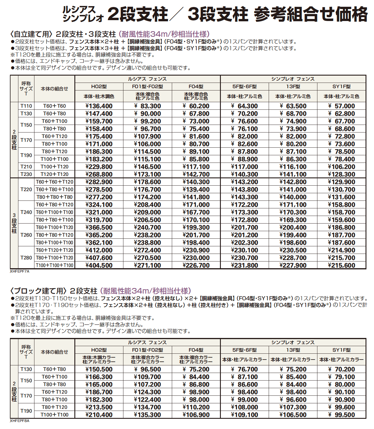This screenshot has width=374, height=429.
Task: Click the T220 size label
Action: pos(26,189)
